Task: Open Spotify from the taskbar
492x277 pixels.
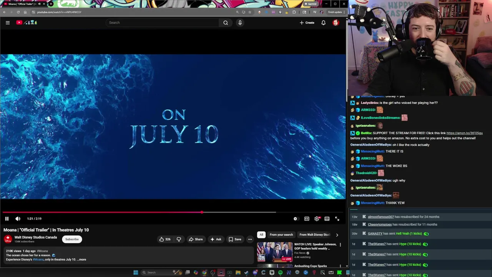Action: pyautogui.click(x=280, y=272)
